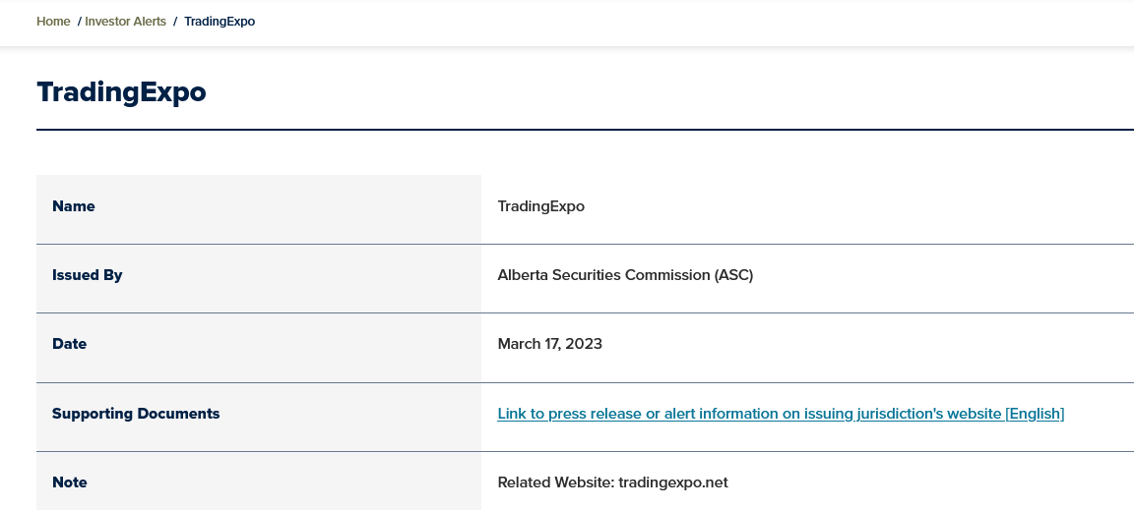Click the Date row label

point(70,344)
